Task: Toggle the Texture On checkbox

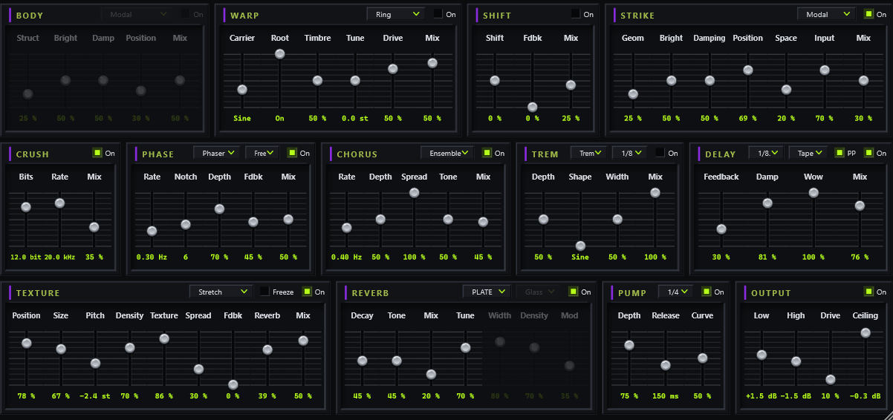Action: [x=308, y=292]
